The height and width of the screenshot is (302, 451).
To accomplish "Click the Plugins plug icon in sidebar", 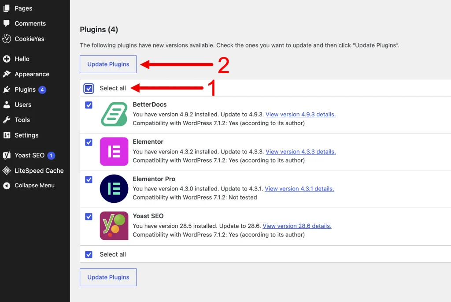I will pyautogui.click(x=7, y=89).
